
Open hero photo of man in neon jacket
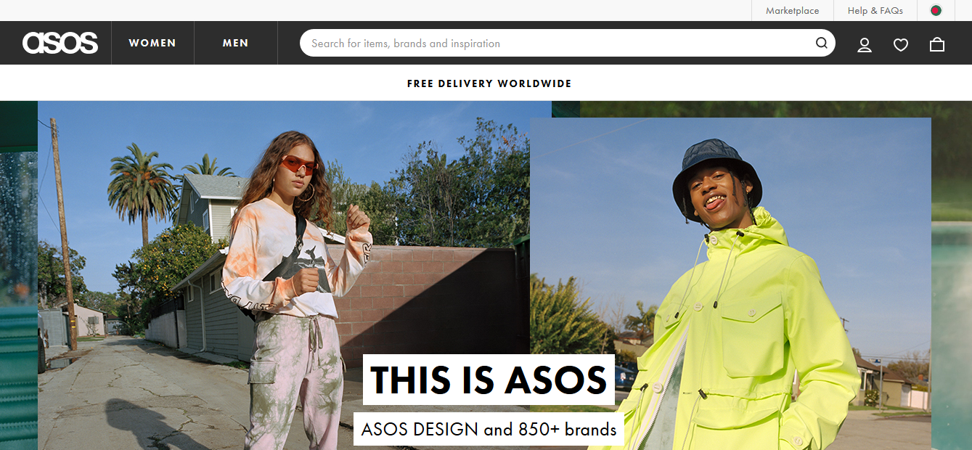[x=730, y=284]
